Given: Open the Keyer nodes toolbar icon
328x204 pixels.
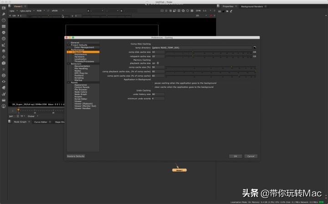Looking at the screenshot, I should tap(4, 39).
